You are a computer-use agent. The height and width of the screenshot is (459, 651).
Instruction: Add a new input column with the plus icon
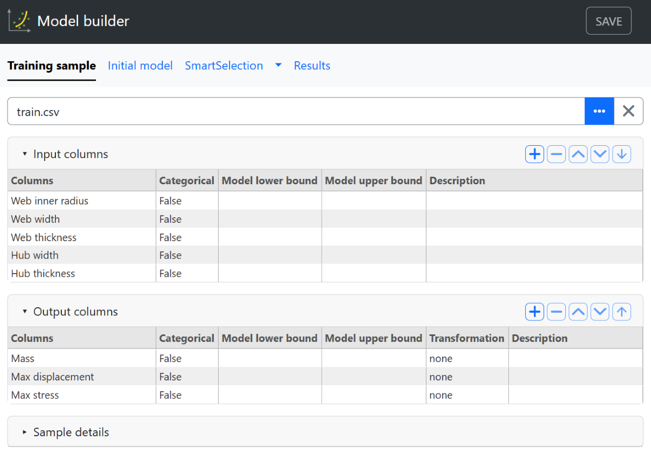[x=534, y=154]
